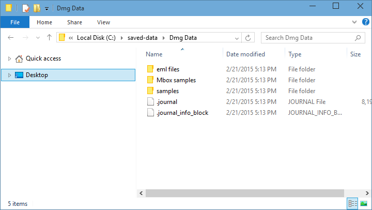Open the Recent locations dropdown arrow

tap(38, 38)
